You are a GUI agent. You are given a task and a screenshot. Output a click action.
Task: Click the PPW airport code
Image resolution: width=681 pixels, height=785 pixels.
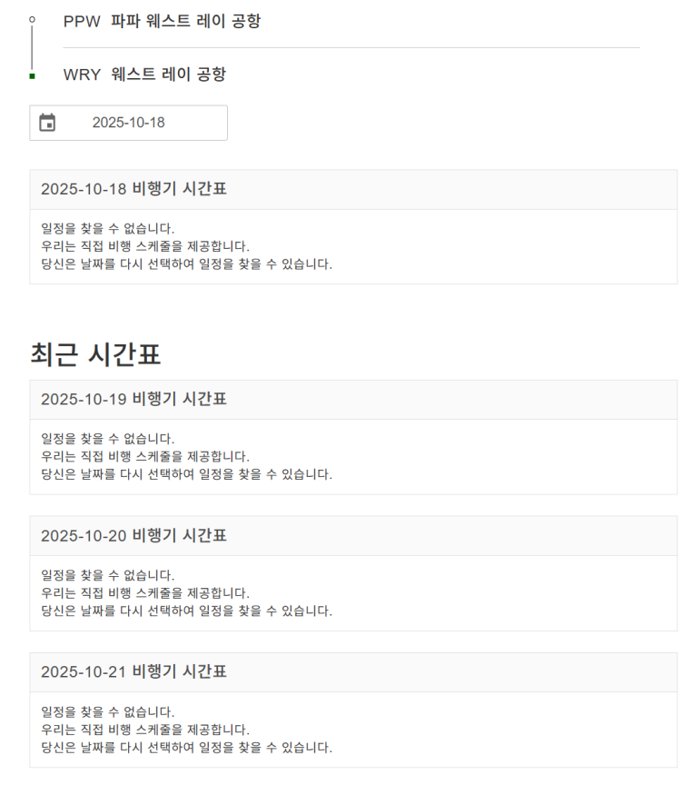tap(82, 21)
